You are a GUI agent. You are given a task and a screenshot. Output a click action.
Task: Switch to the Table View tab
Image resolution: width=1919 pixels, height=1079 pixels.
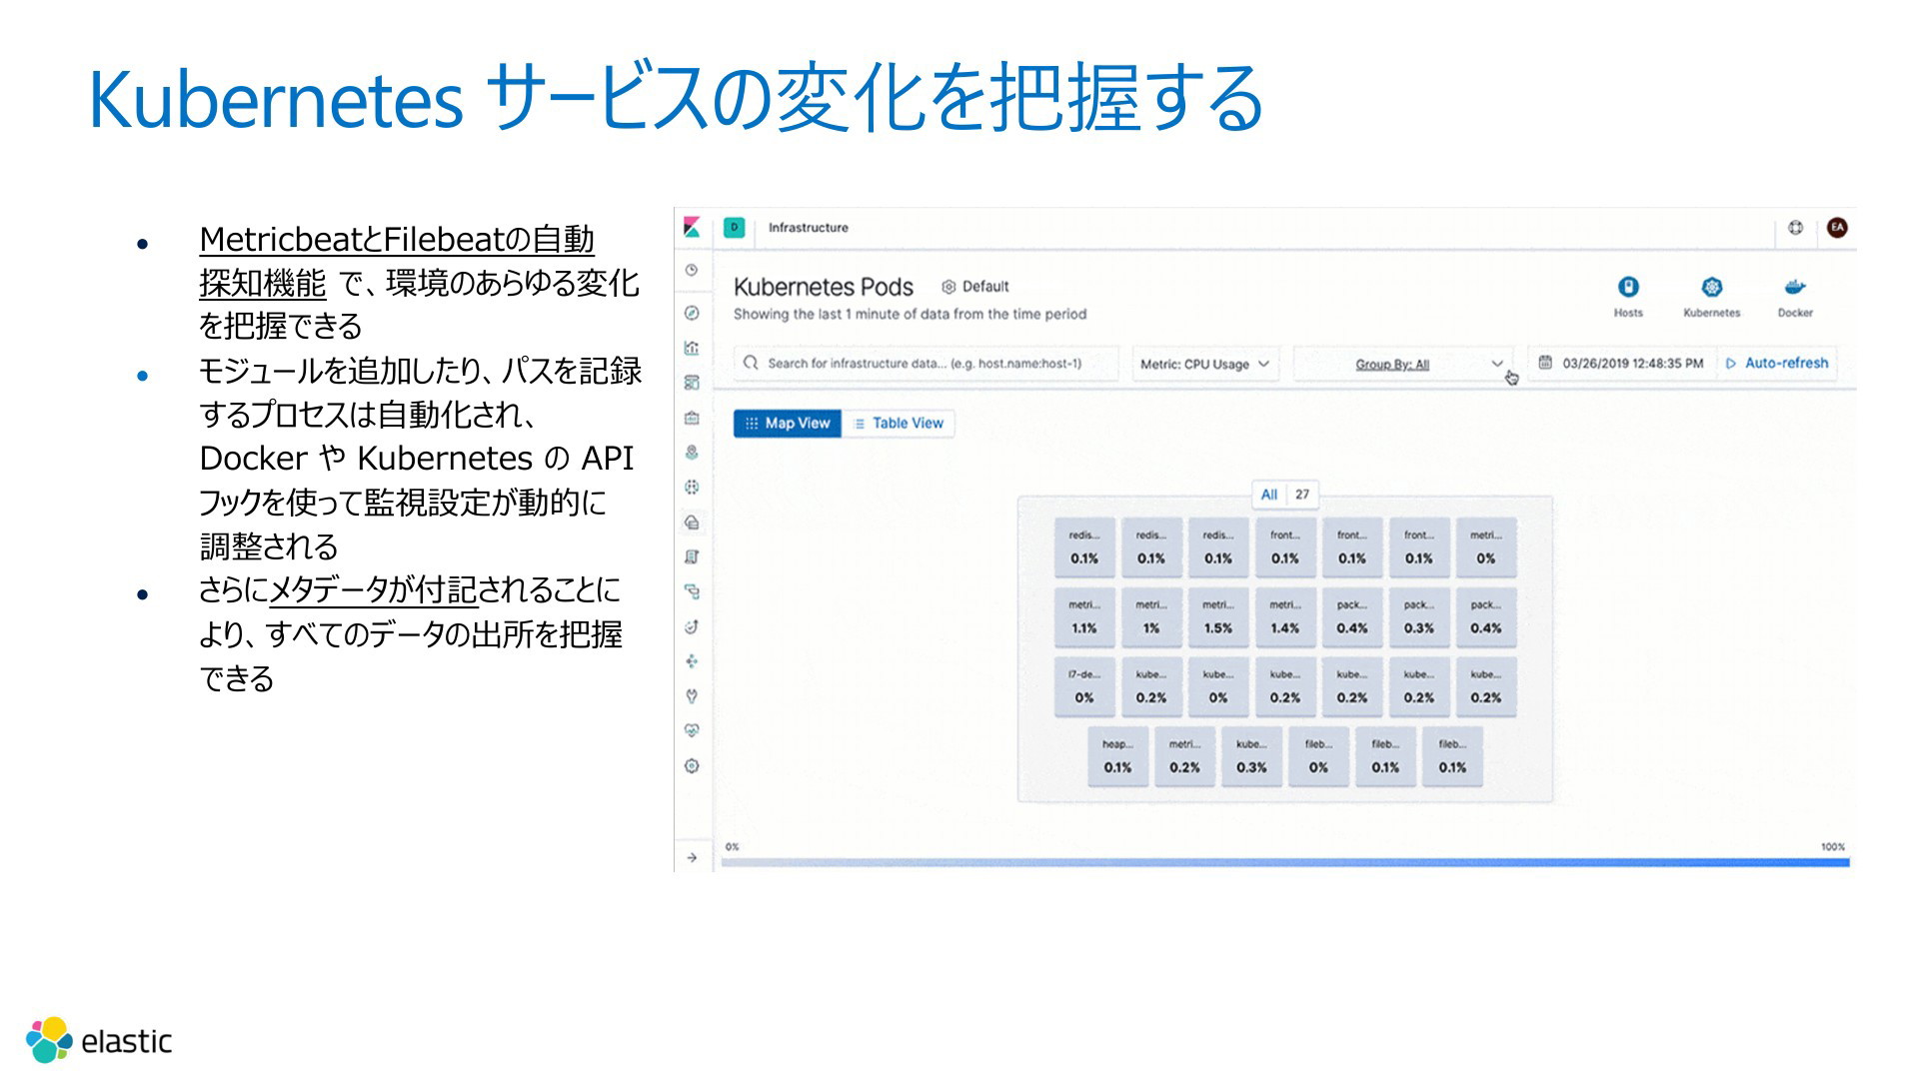899,424
